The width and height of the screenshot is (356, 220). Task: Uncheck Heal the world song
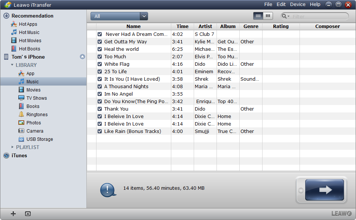[100, 49]
